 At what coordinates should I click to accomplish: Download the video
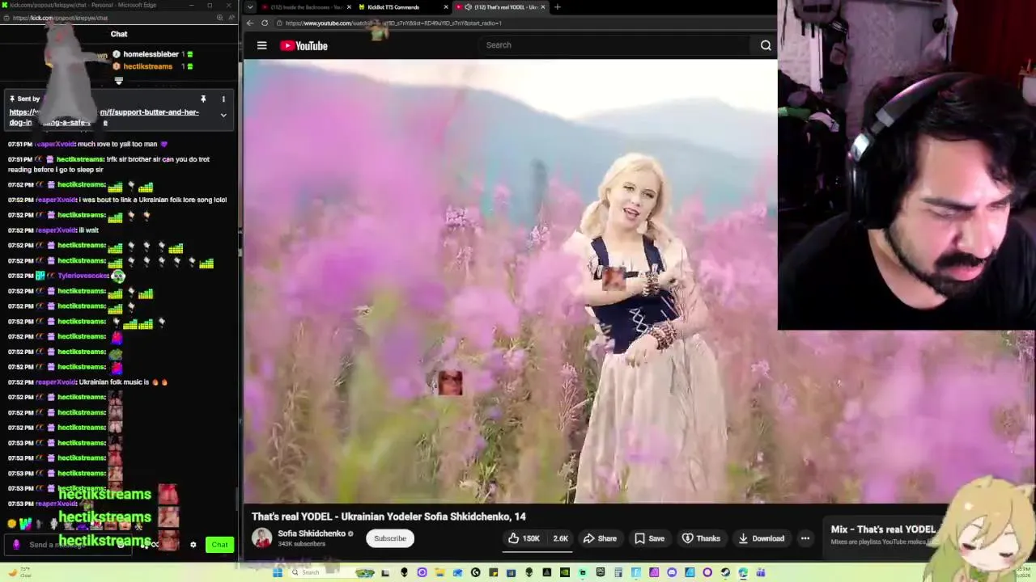(761, 538)
